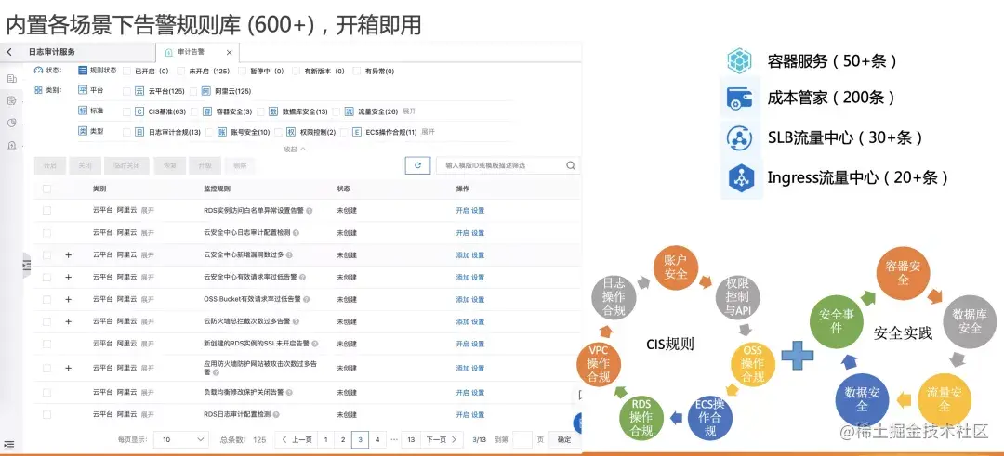This screenshot has height=456, width=1004.
Task: Go to page 4 in pagination
Action: click(x=377, y=439)
